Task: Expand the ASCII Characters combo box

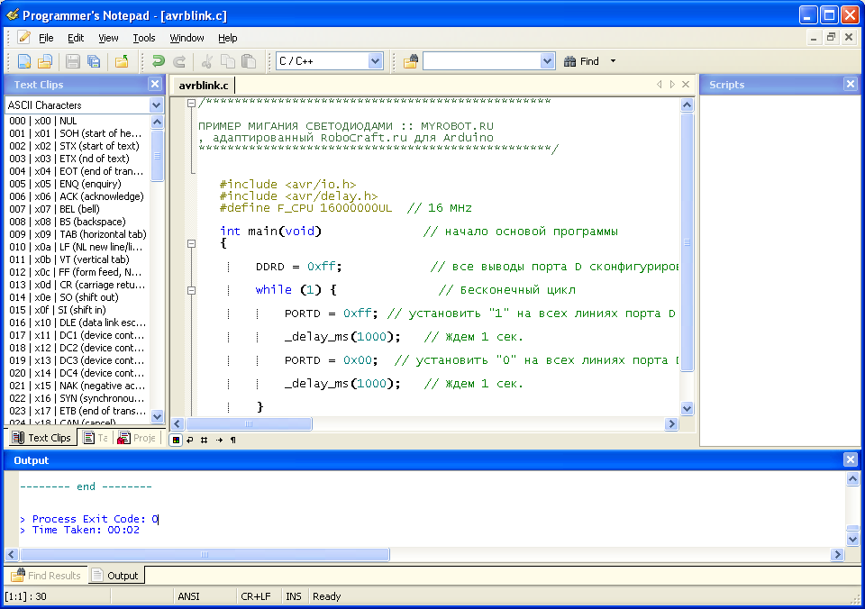Action: (x=156, y=105)
